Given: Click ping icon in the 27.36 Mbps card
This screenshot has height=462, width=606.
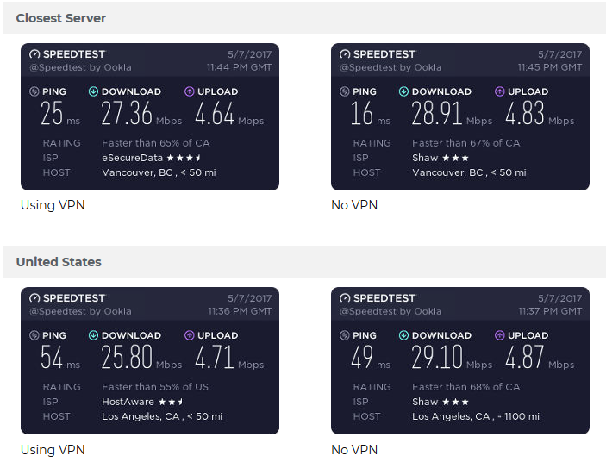Looking at the screenshot, I should (x=34, y=91).
